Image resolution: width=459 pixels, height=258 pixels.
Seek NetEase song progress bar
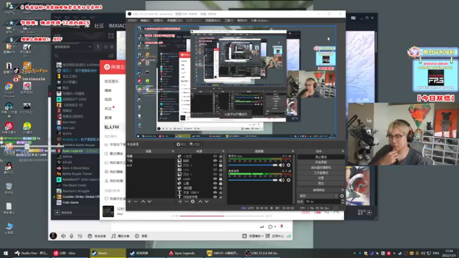tap(221, 216)
